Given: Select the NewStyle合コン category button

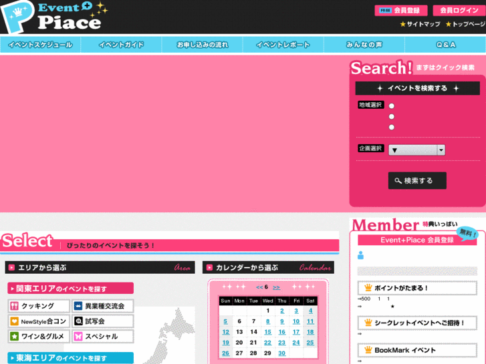Looking at the screenshot, I should point(39,321).
